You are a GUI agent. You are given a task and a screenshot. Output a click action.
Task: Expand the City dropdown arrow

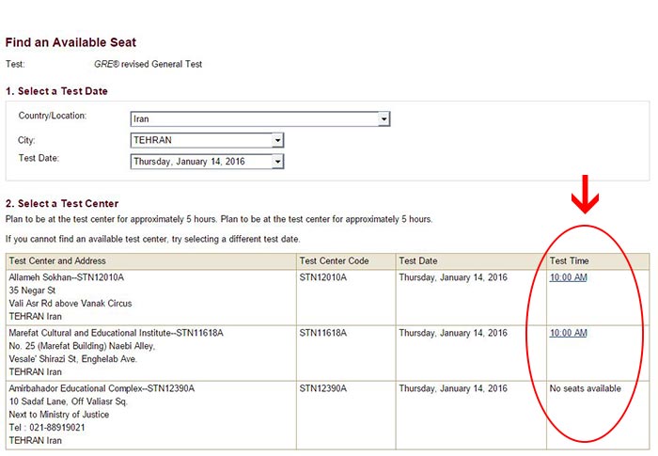pyautogui.click(x=277, y=140)
